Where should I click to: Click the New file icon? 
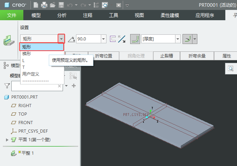pyautogui.click(x=36, y=5)
